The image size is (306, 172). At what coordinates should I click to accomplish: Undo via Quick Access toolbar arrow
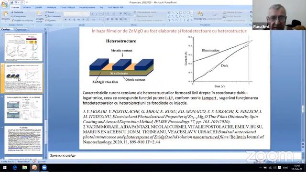(x=16, y=2)
